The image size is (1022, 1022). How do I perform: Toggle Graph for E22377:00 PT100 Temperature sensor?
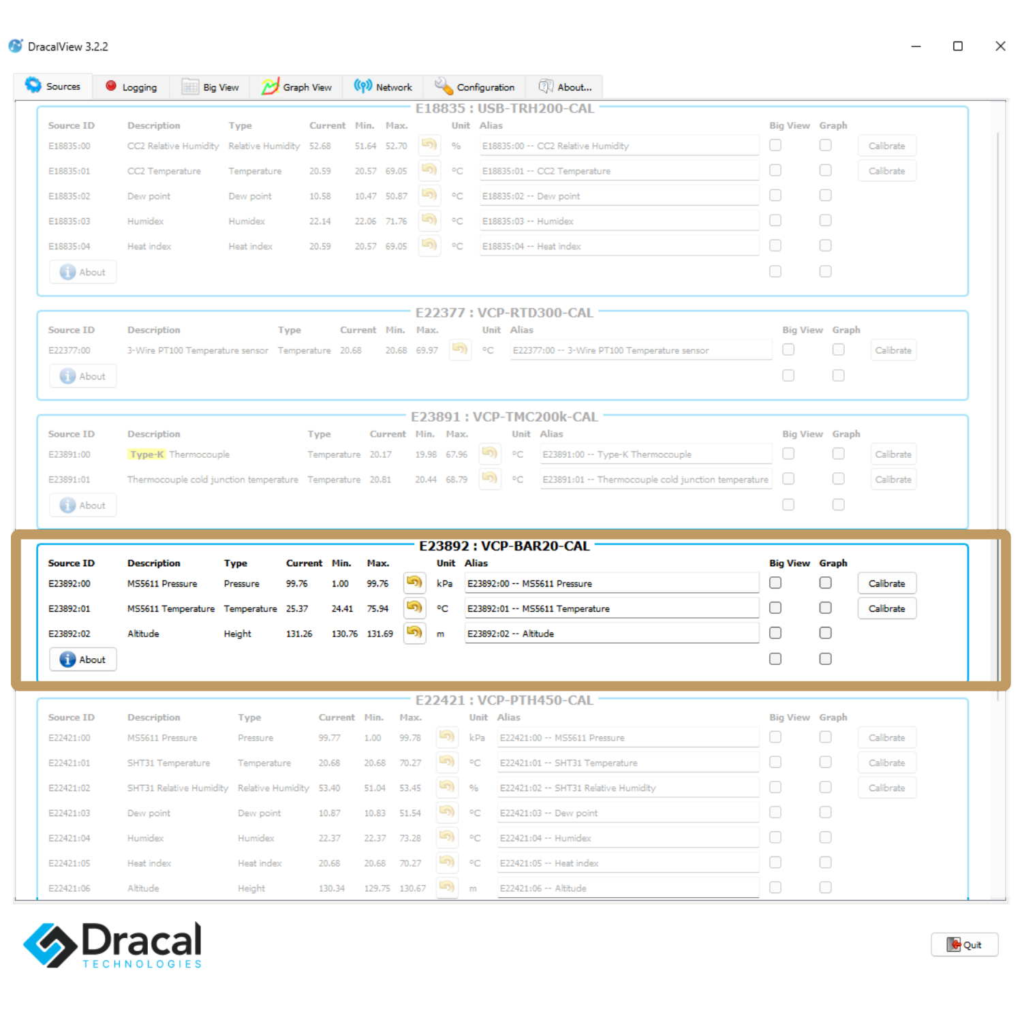click(838, 350)
